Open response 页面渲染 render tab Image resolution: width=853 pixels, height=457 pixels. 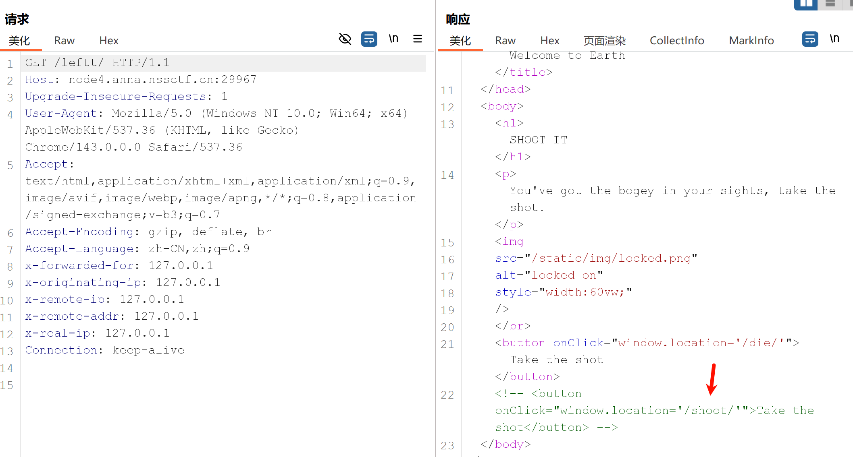click(604, 41)
